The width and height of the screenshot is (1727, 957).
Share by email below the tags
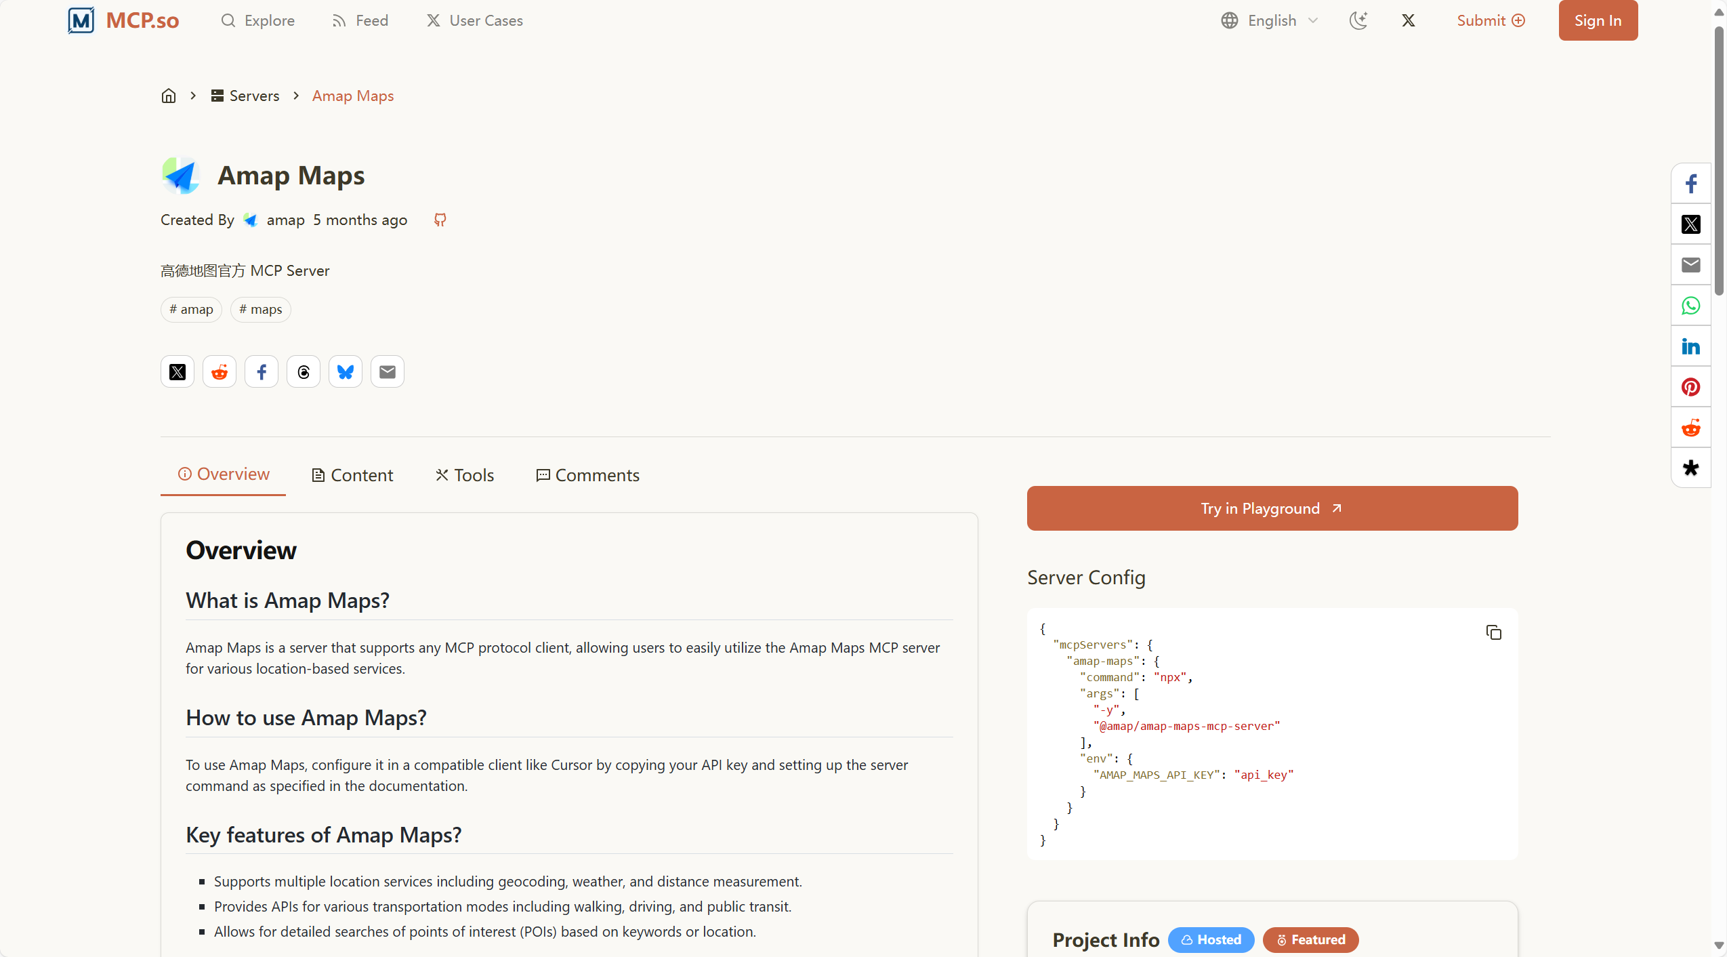coord(388,371)
